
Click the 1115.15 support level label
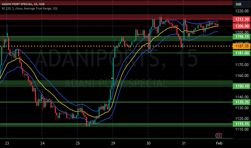tap(242, 124)
